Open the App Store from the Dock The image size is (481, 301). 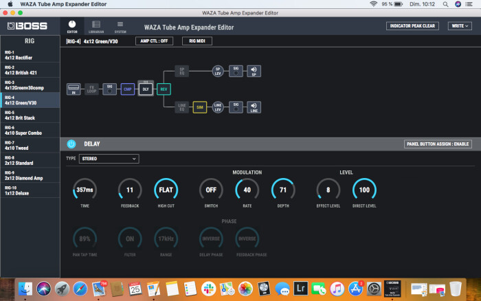pyautogui.click(x=355, y=289)
